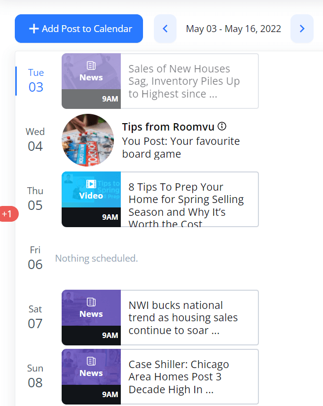This screenshot has width=323, height=406.
Task: Select Tue 03 in the calendar day list
Action: pos(36,81)
